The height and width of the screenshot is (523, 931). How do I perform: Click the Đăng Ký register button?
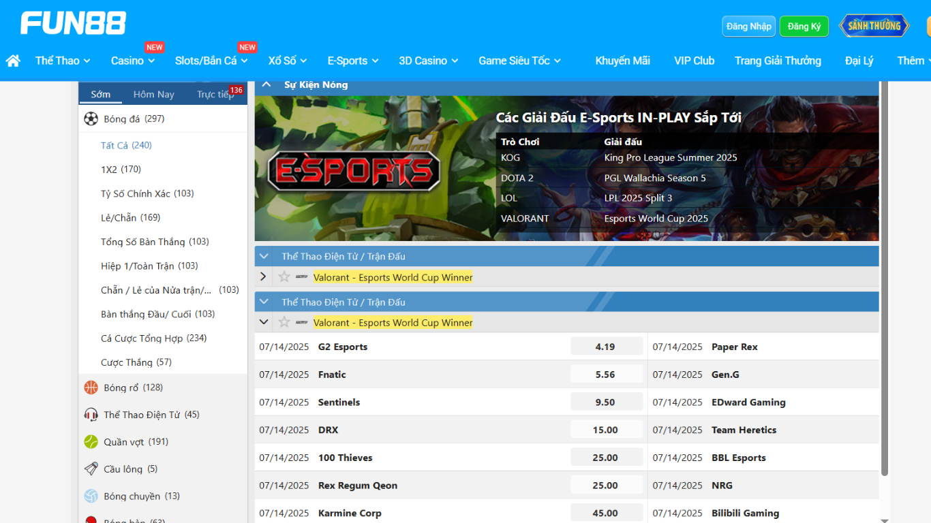coord(804,27)
